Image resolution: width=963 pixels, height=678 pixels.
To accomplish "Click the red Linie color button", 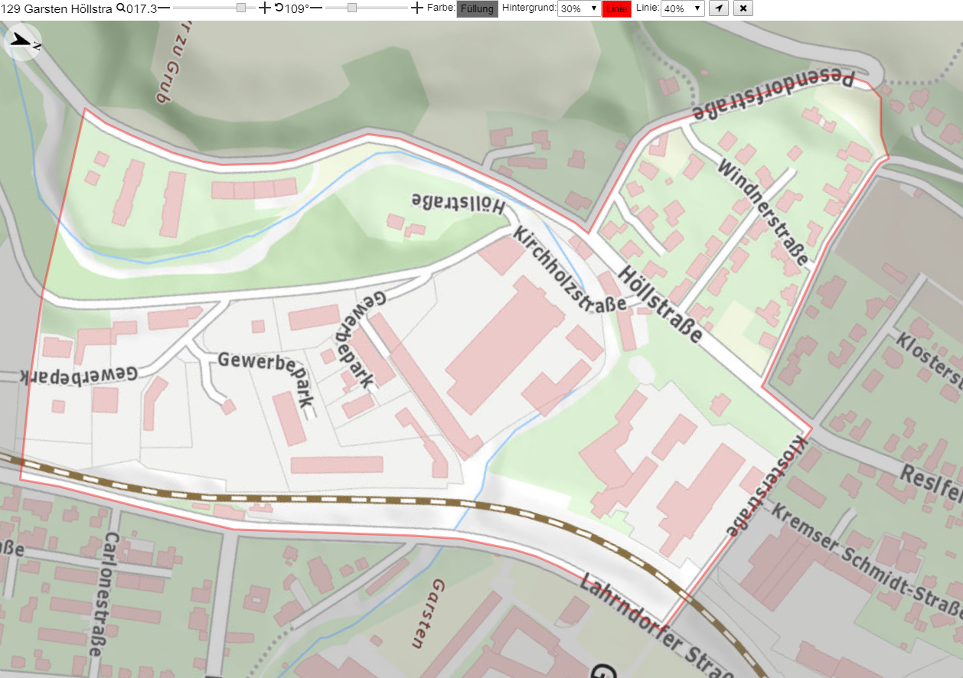I will click(617, 9).
